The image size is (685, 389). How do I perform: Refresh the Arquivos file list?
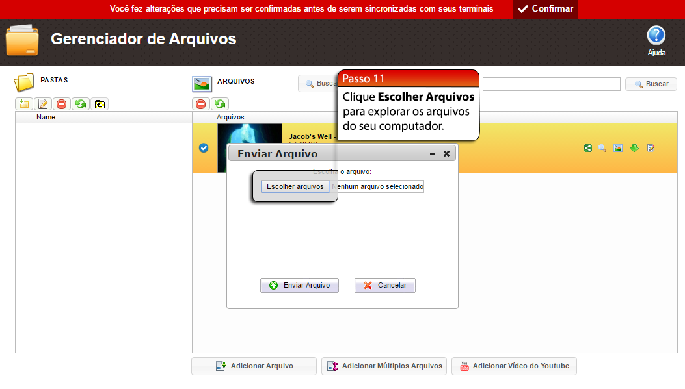click(220, 104)
